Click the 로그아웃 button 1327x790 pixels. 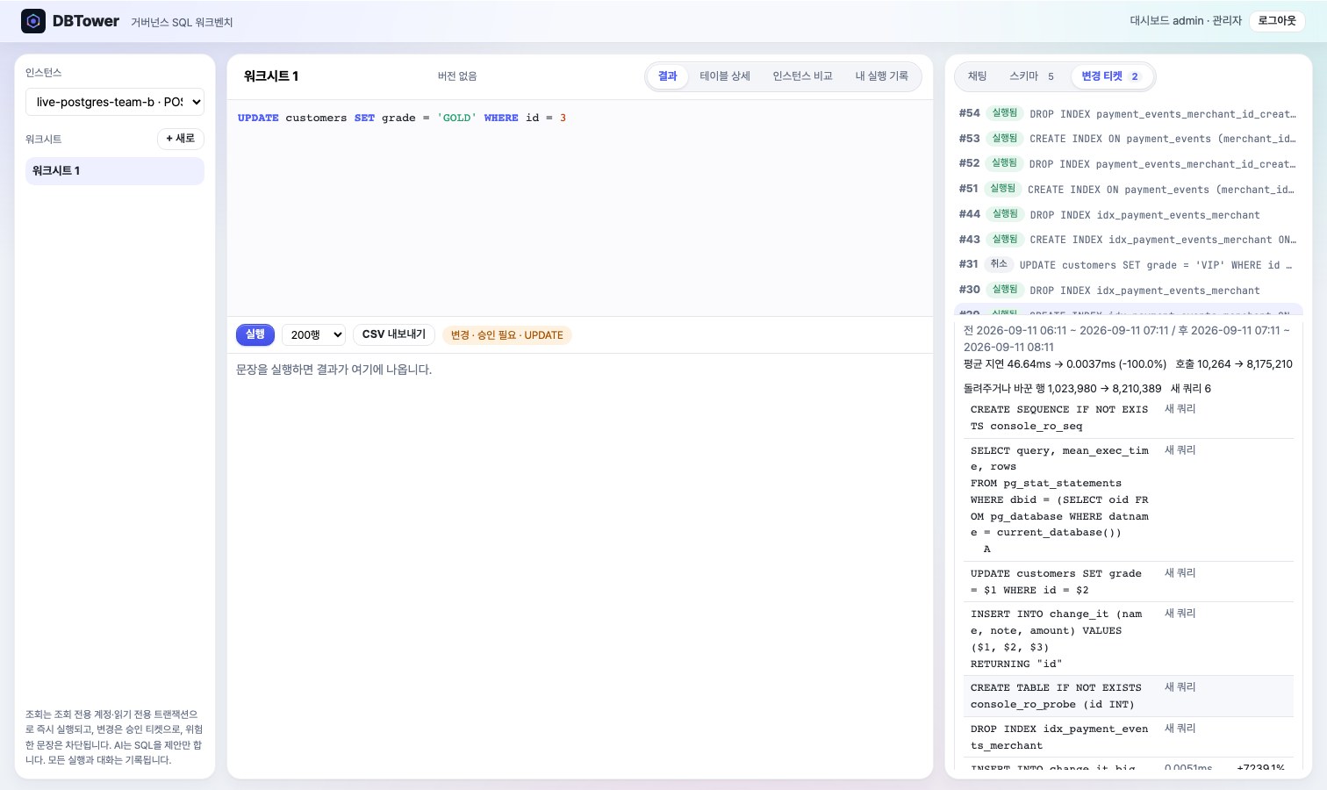tap(1277, 21)
